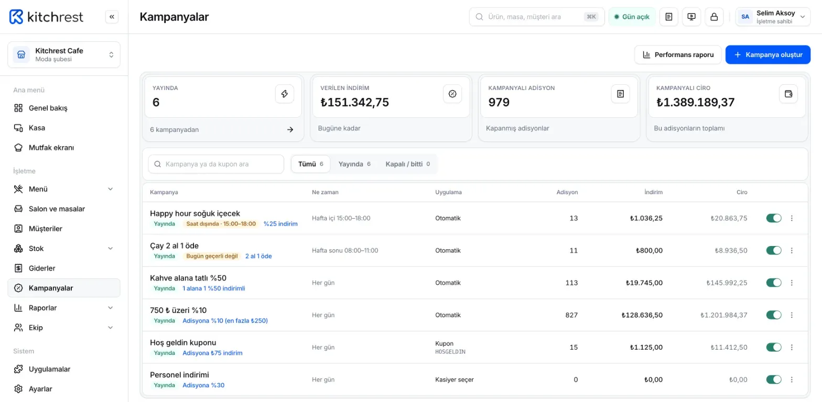Click the arrow next to 6 kampanyadan

(x=290, y=130)
